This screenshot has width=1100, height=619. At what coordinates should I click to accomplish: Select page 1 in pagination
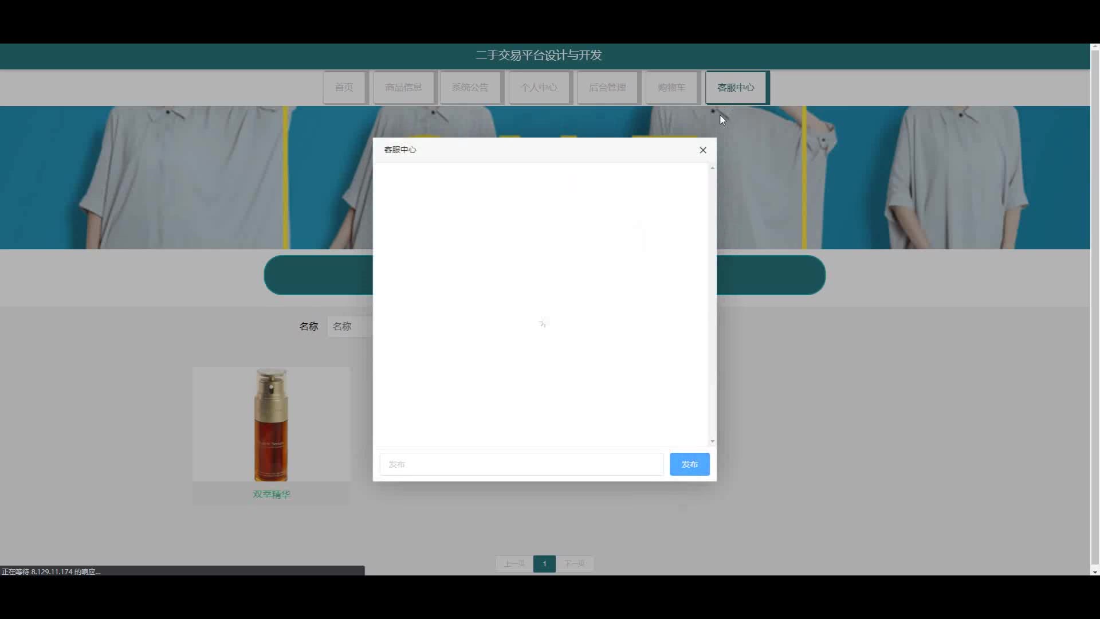[544, 564]
